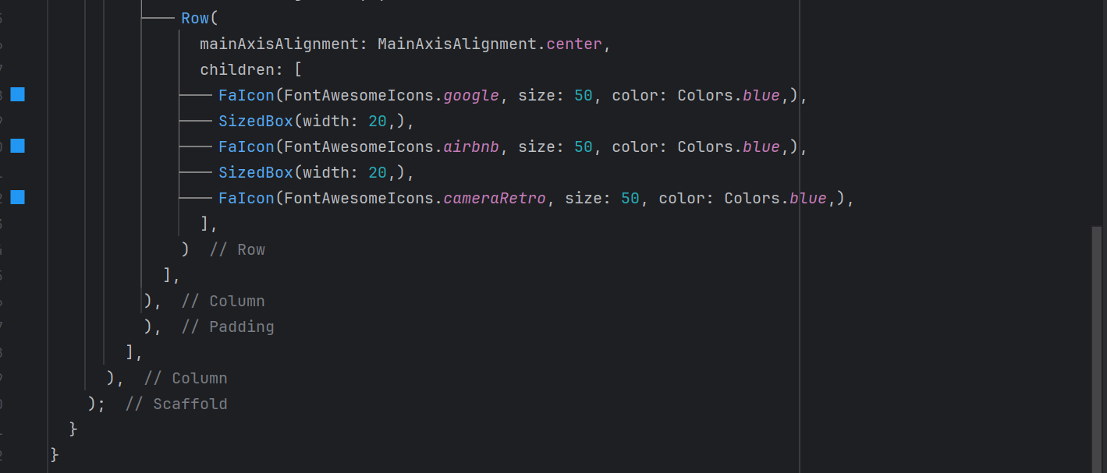Click the word google in FontAwesomeIcons.google

click(471, 96)
